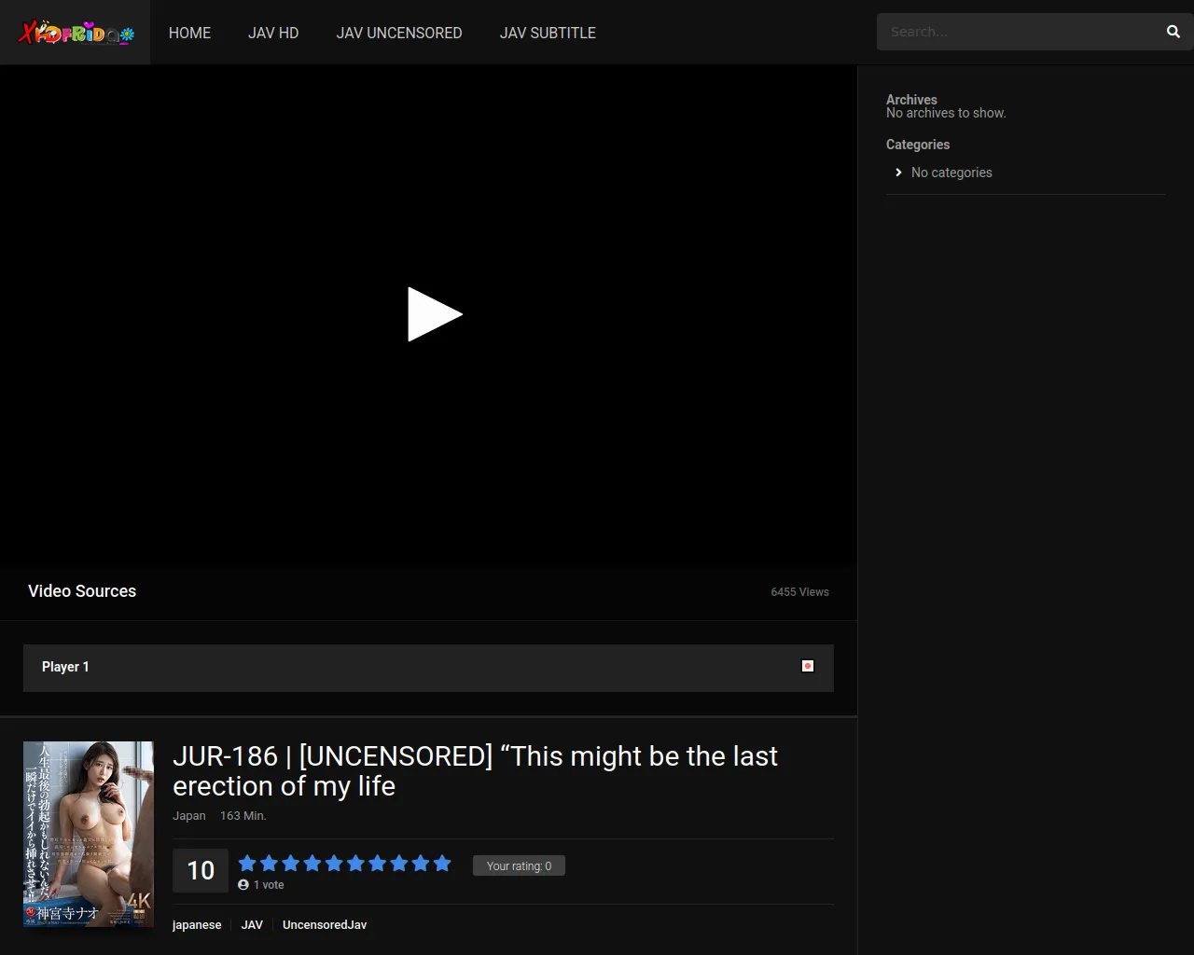The width and height of the screenshot is (1194, 955).
Task: Click the japanese tag link
Action: tap(197, 925)
